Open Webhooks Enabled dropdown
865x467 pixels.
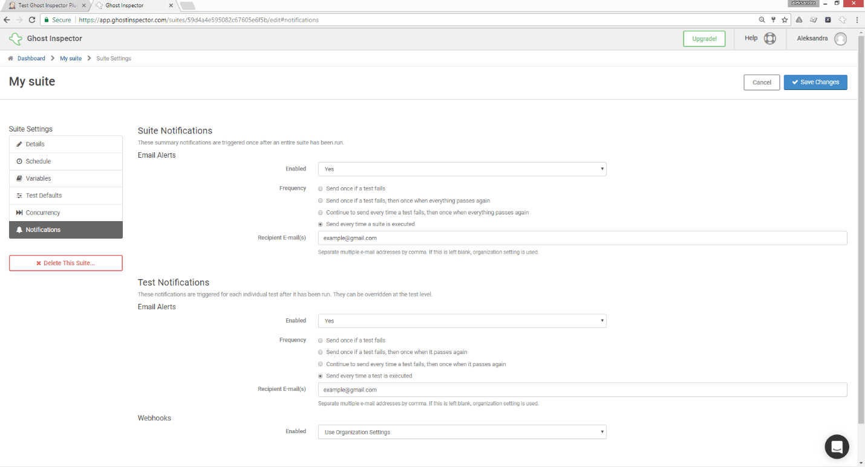pos(462,432)
